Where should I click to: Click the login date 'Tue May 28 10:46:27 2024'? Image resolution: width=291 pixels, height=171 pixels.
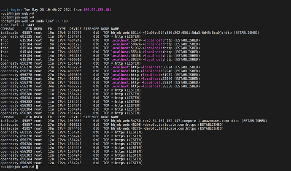click(48, 10)
